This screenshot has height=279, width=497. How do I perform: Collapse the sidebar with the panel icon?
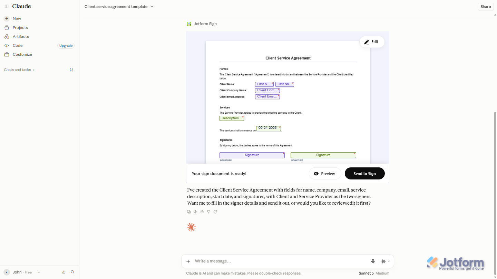point(7,7)
